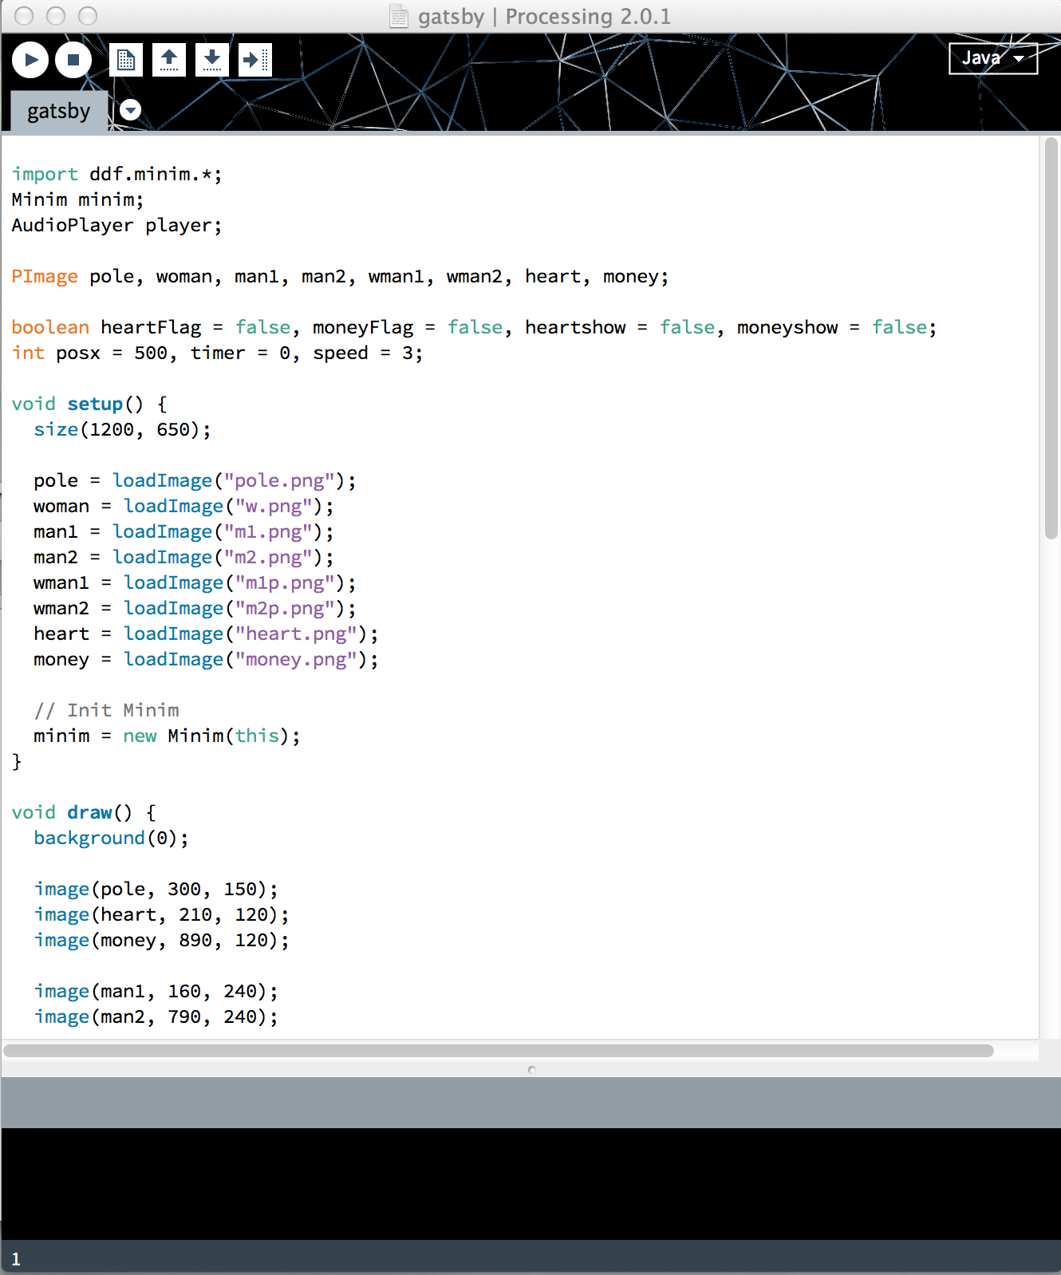Screen dimensions: 1061x1275
Task: Click the string "m2p.png"
Action: (x=285, y=608)
